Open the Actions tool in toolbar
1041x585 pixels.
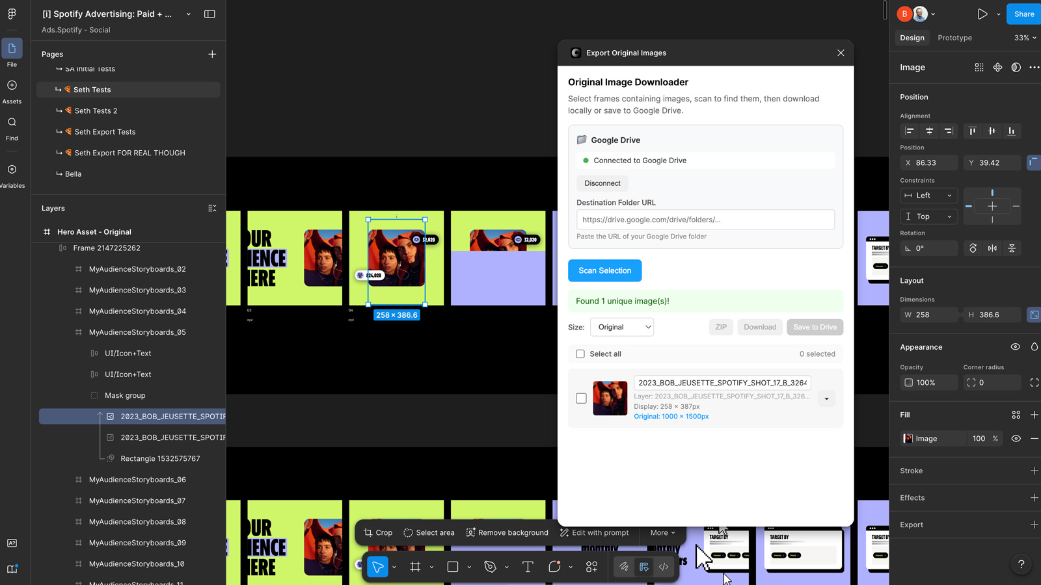(x=591, y=567)
